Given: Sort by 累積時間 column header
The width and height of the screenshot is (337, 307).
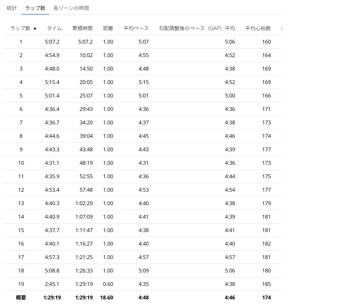Looking at the screenshot, I should pyautogui.click(x=82, y=28).
